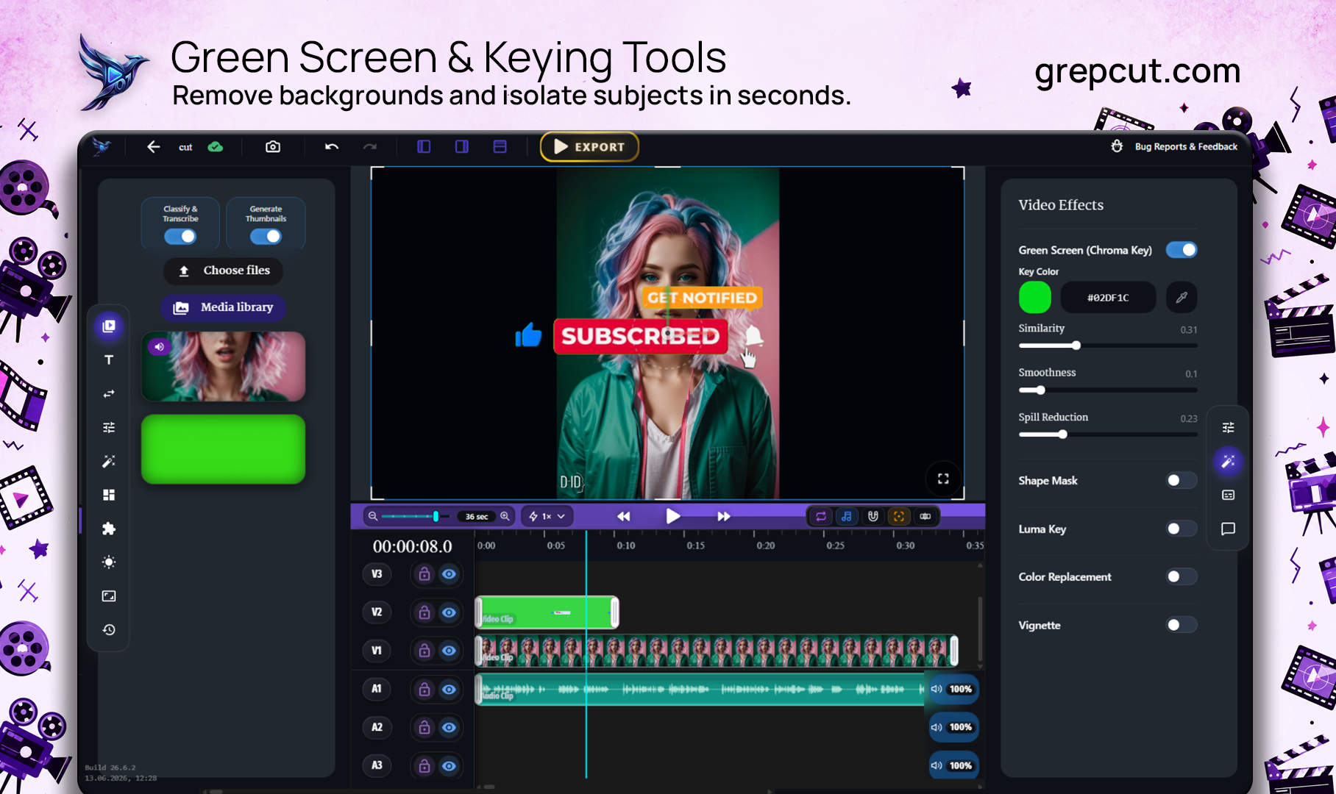
Task: Open the brightness sun icon in left sidebar
Action: (109, 562)
